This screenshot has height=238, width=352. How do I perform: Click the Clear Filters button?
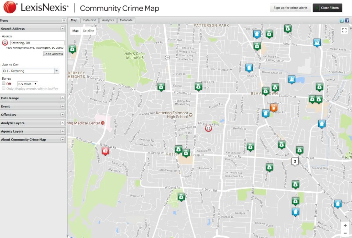[x=328, y=8]
